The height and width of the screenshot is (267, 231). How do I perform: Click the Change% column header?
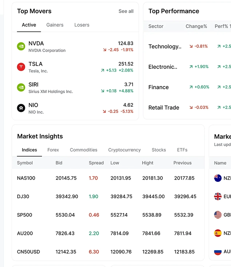pyautogui.click(x=196, y=26)
